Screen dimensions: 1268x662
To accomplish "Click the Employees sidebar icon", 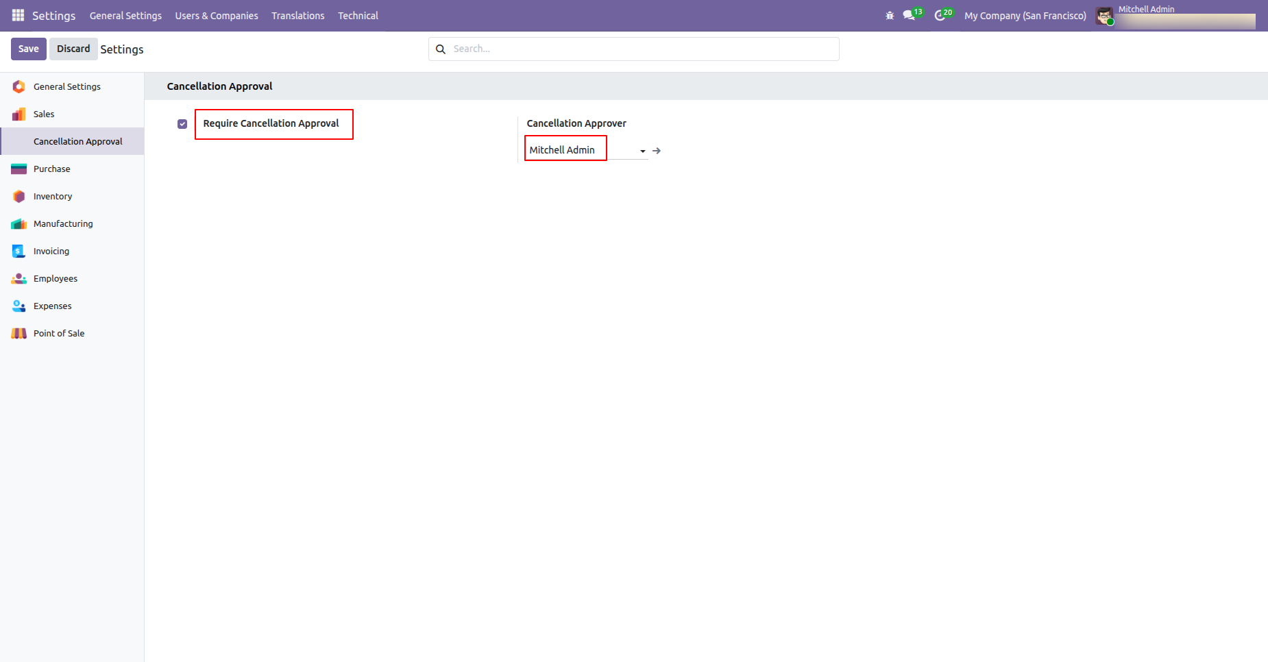I will click(x=19, y=278).
